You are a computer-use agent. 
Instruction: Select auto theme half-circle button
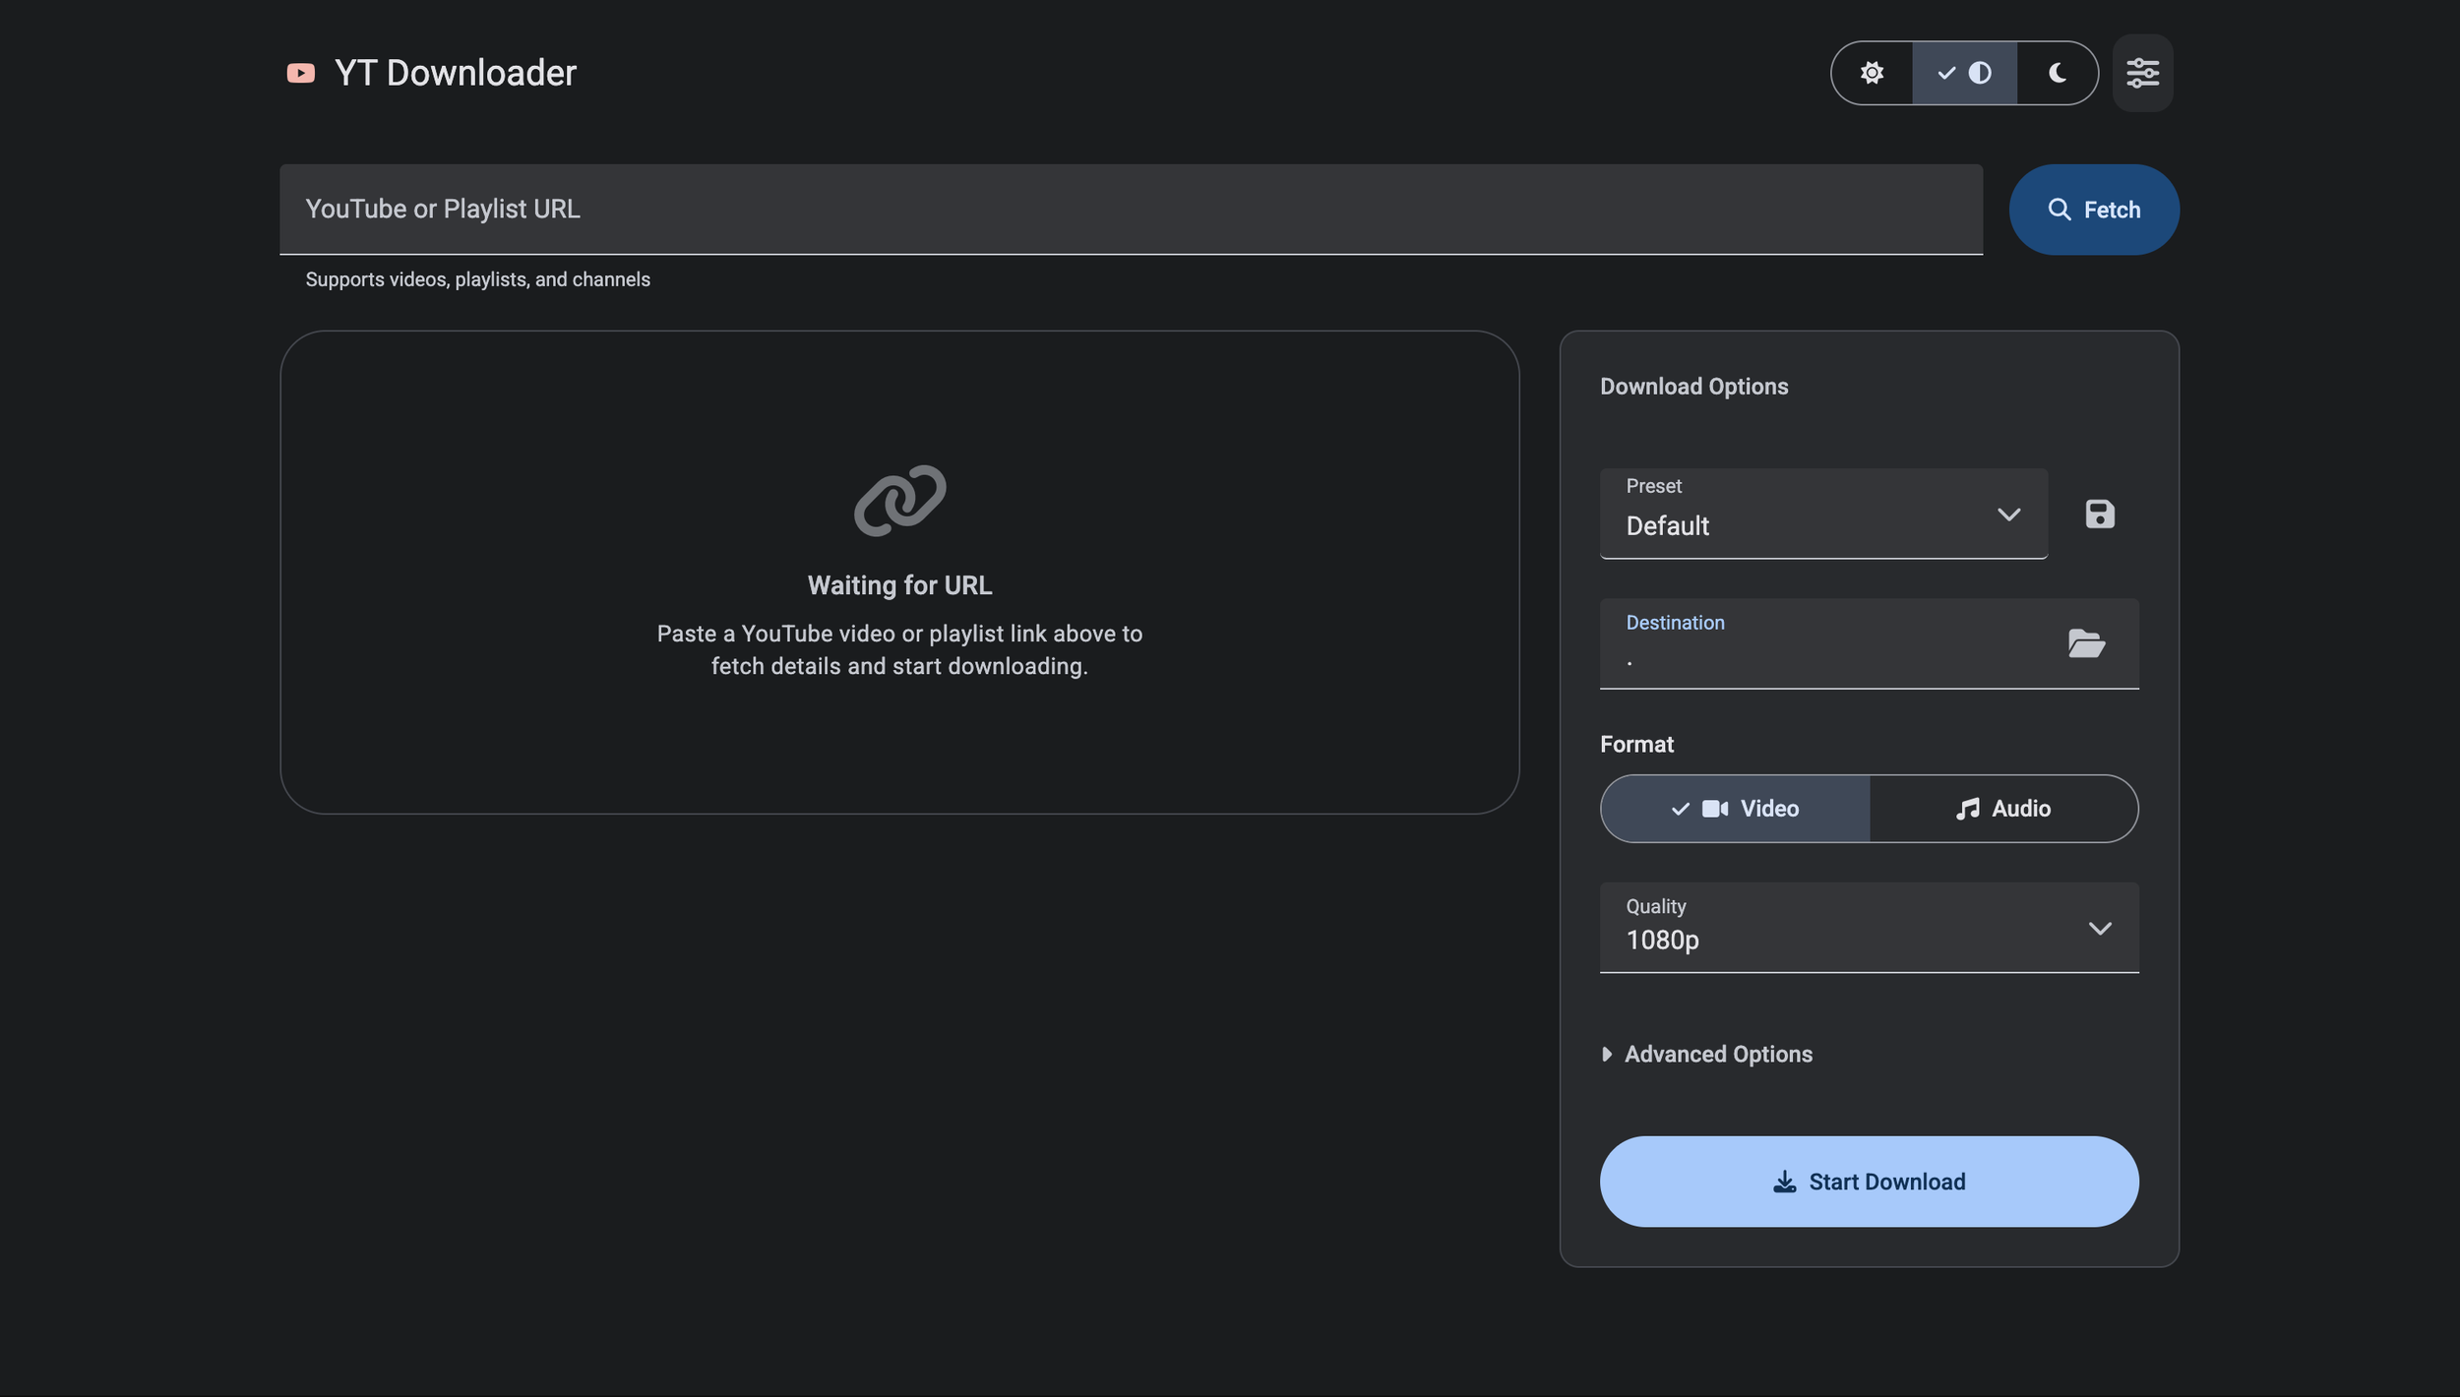click(1964, 73)
